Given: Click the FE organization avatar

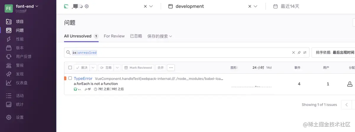Looking at the screenshot, I should (9, 8).
